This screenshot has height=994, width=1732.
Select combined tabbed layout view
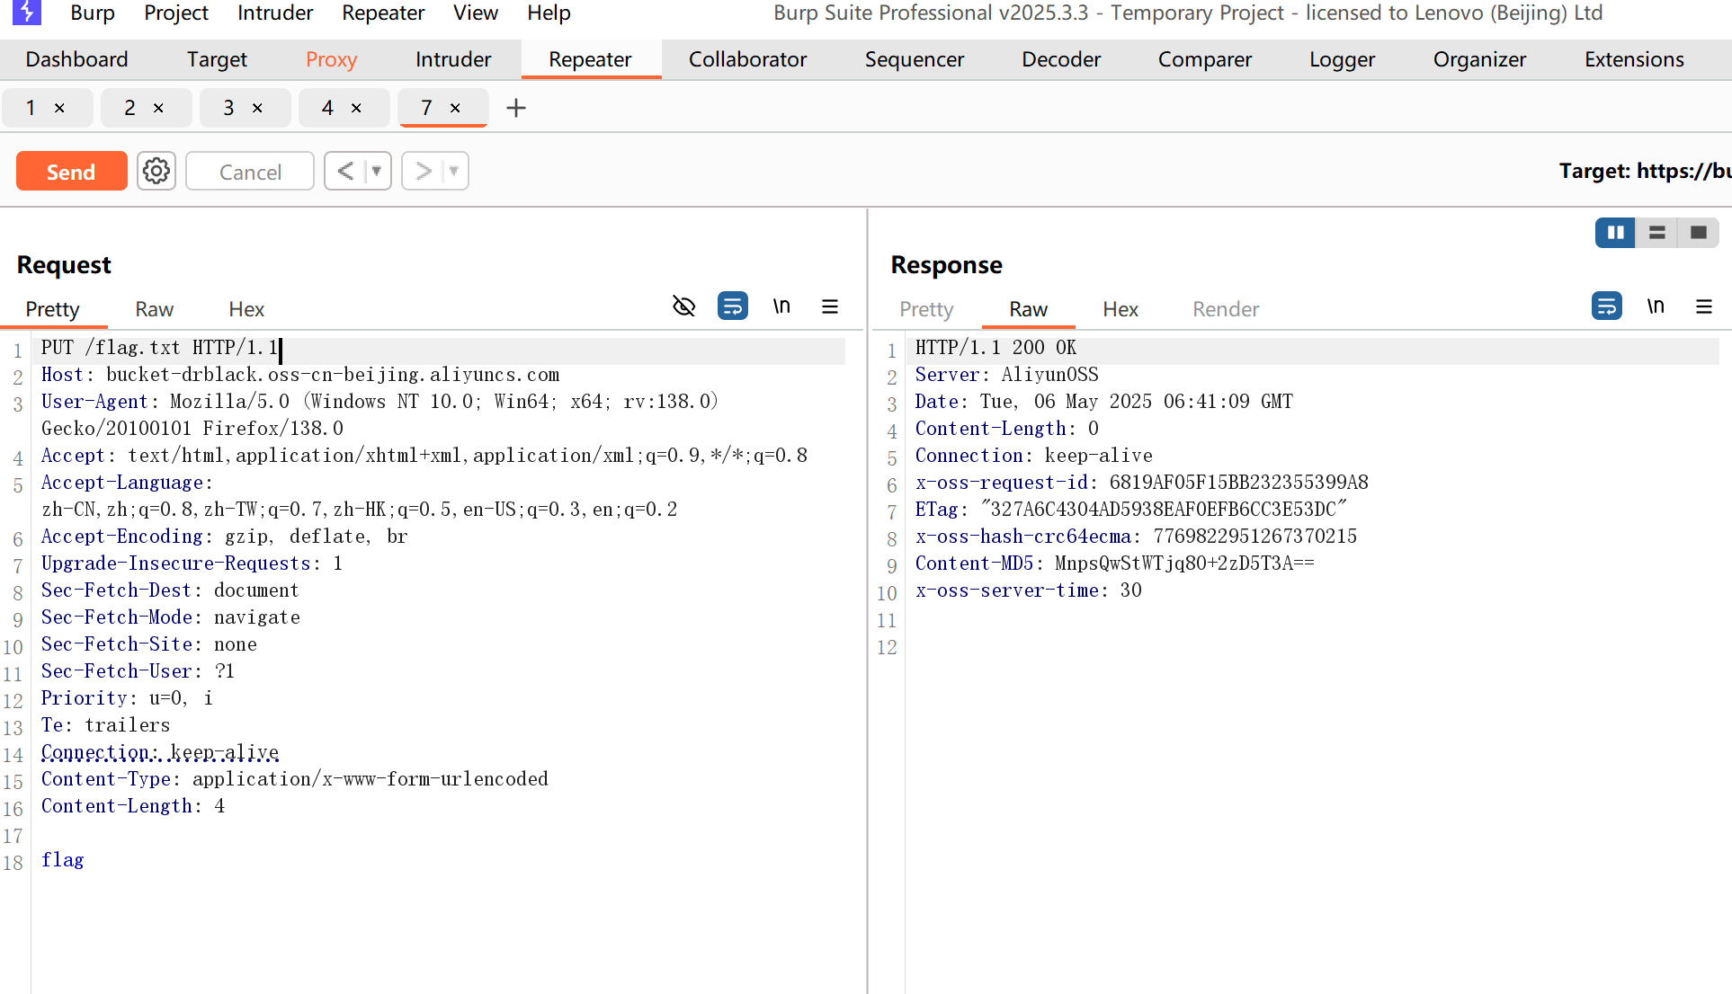pyautogui.click(x=1699, y=233)
